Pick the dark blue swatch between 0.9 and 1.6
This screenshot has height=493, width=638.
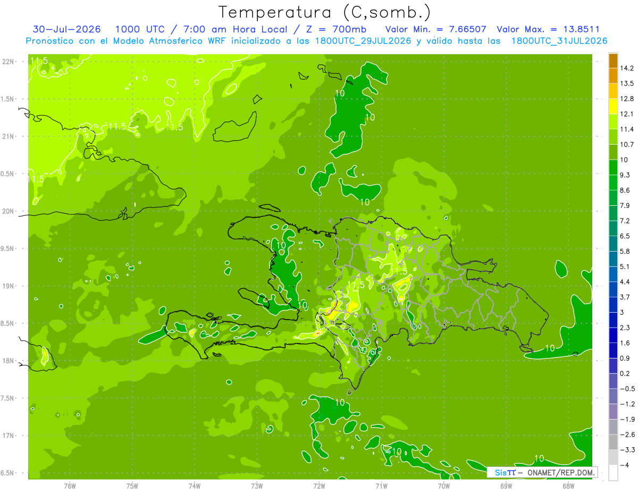613,350
